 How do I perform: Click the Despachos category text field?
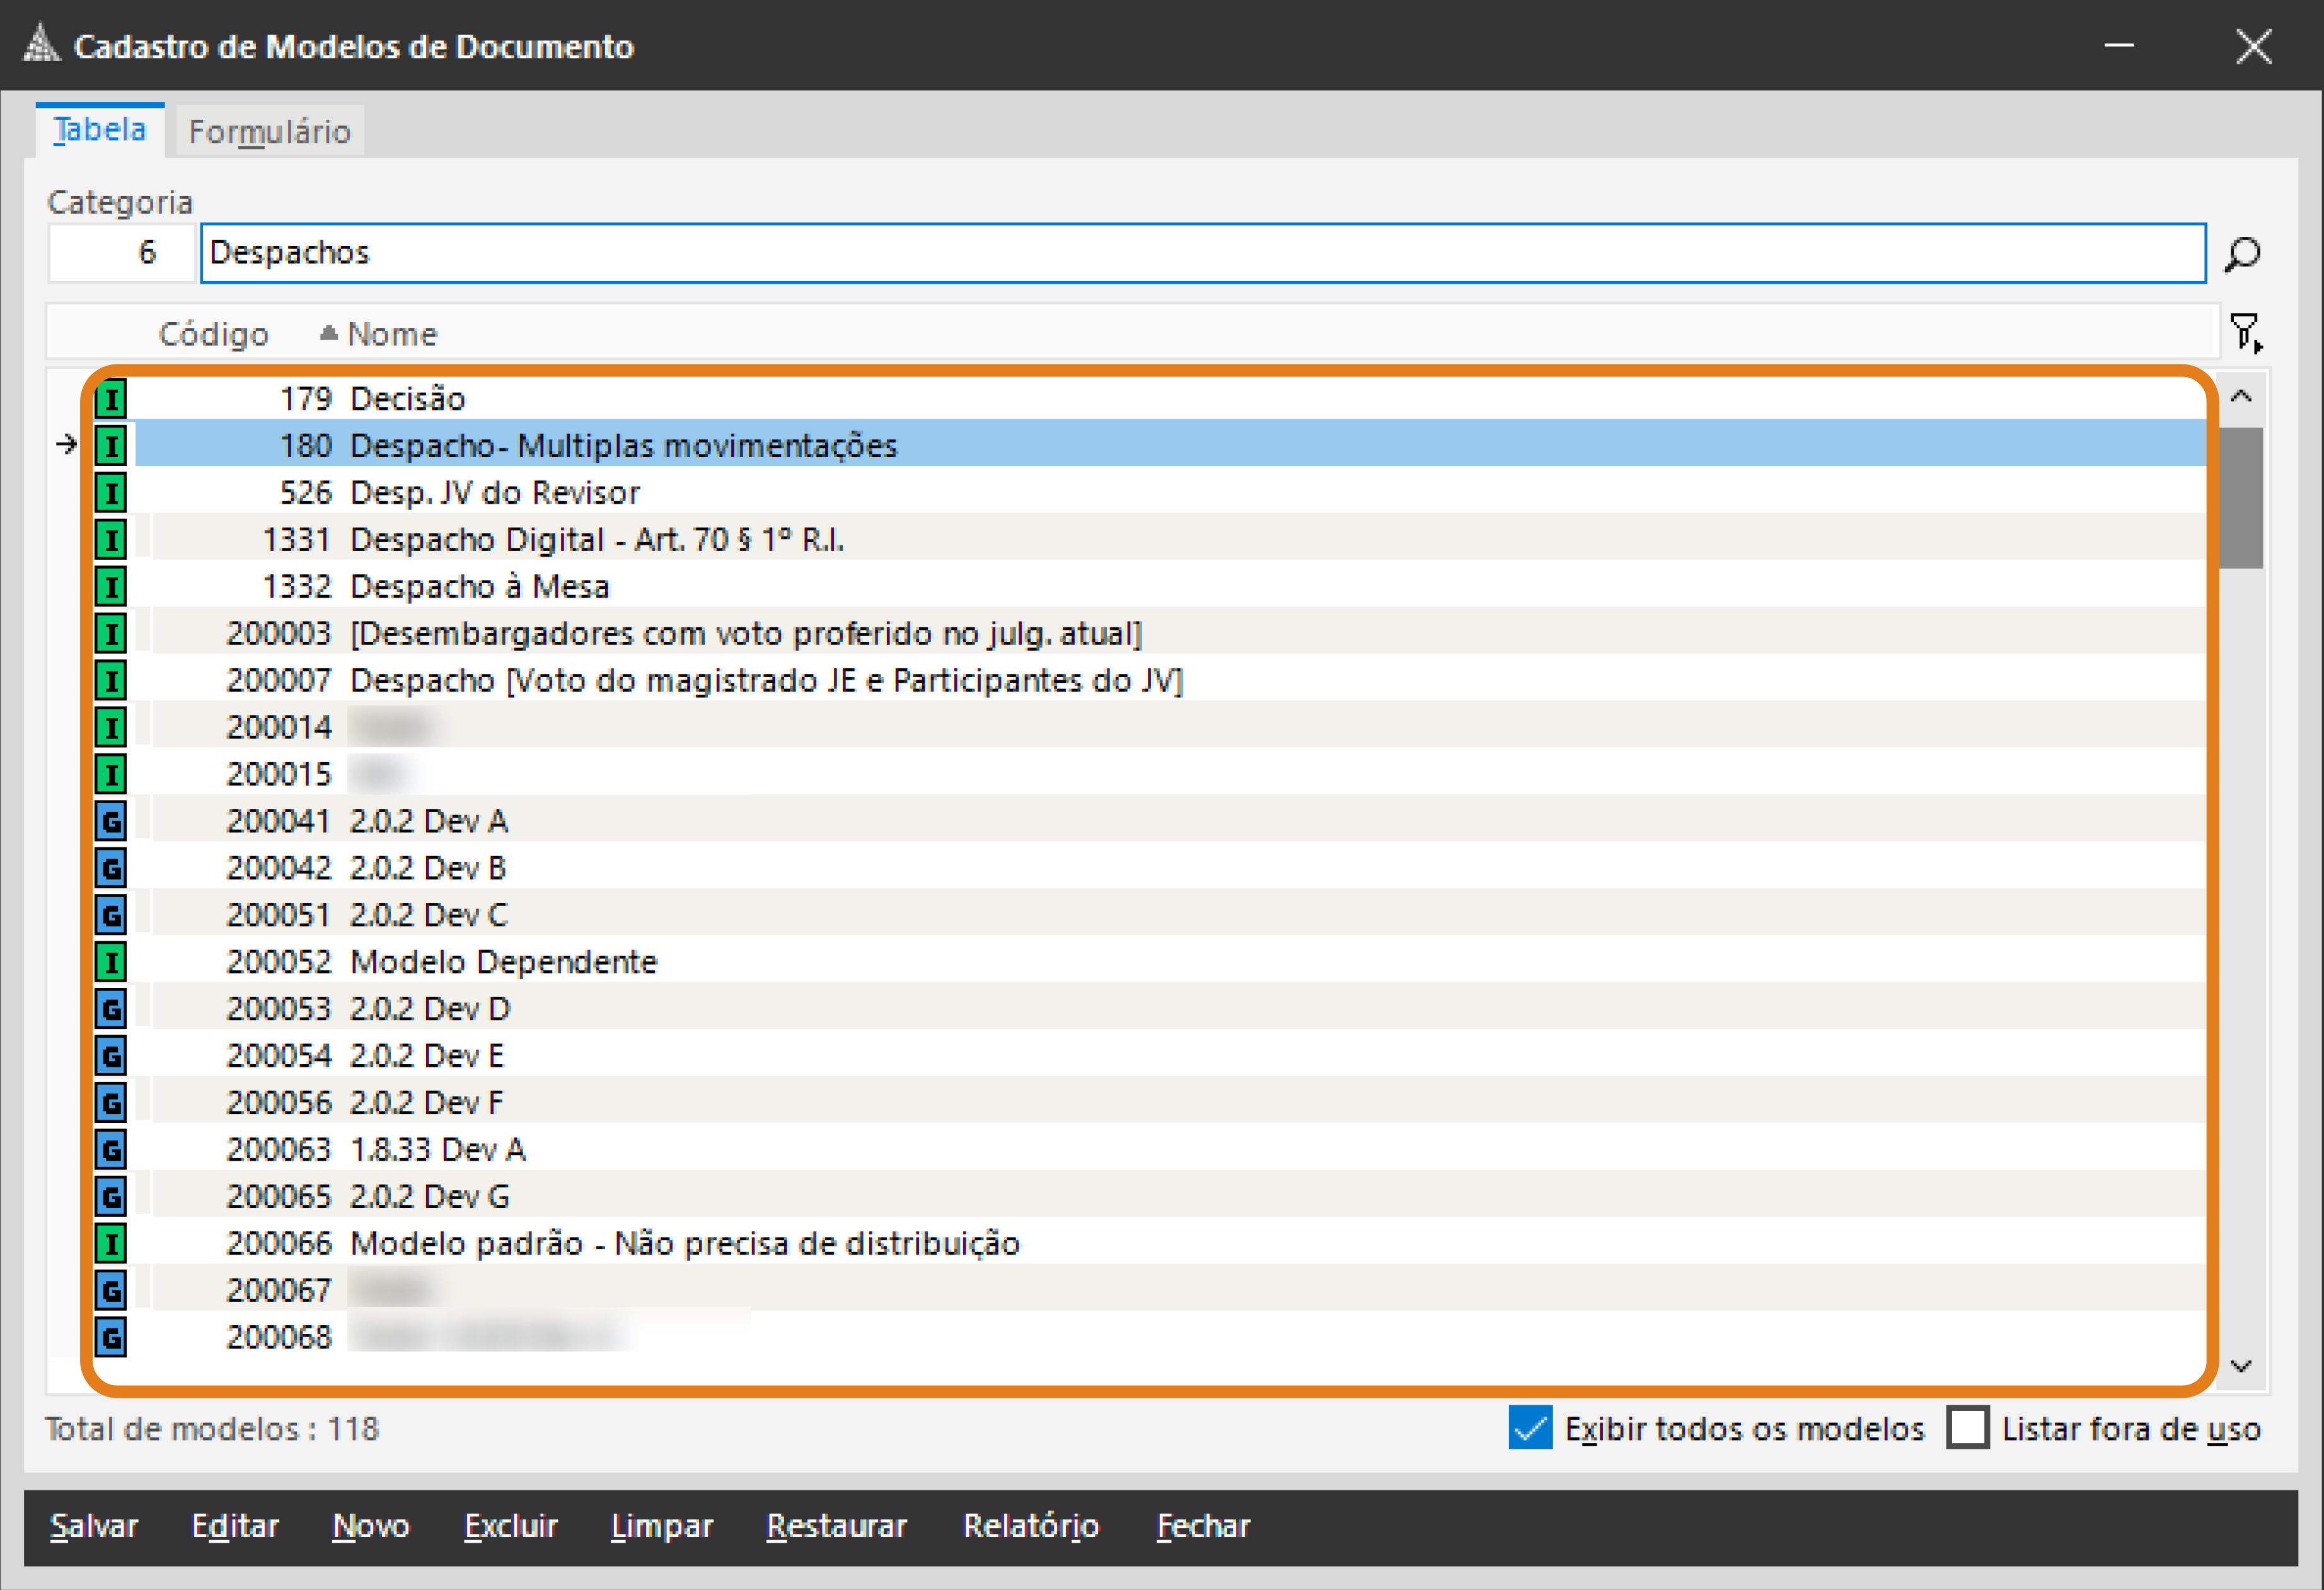tap(1200, 253)
